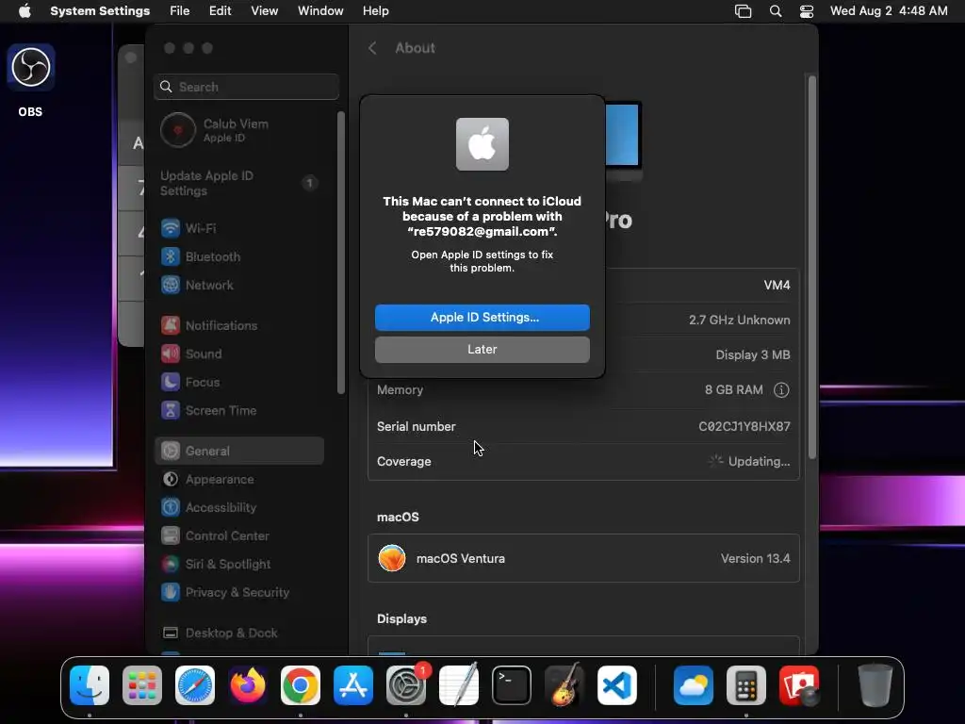The width and height of the screenshot is (965, 724).
Task: Click the 2.7 GHz Unknown value
Action: 739,321
